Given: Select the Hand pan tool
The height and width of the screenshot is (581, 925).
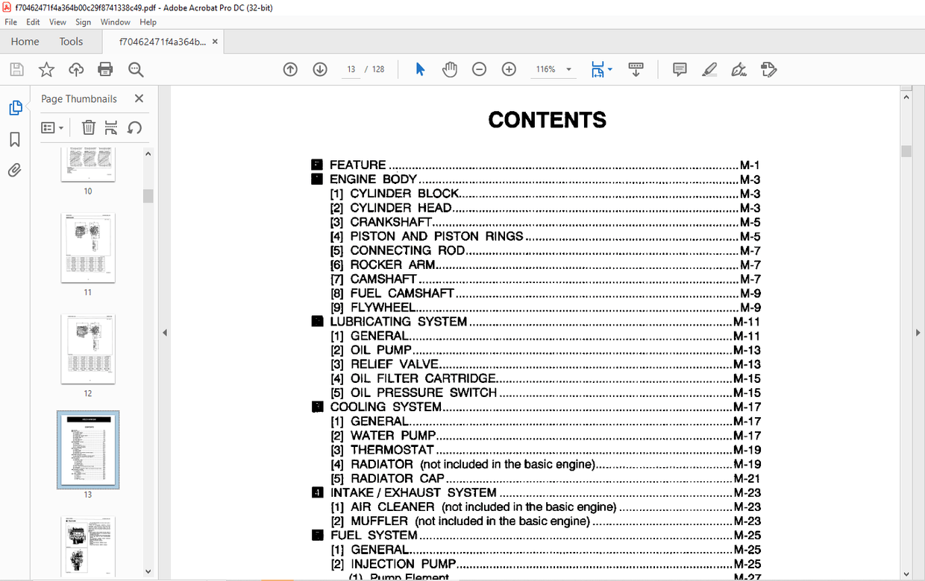Looking at the screenshot, I should [449, 69].
